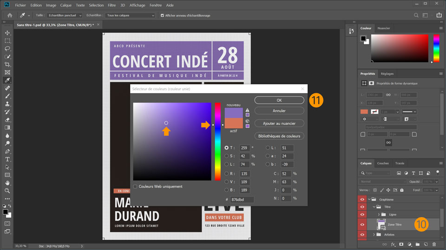Open the Fond fill dropdown arrow
The width and height of the screenshot is (446, 250).
point(437,190)
